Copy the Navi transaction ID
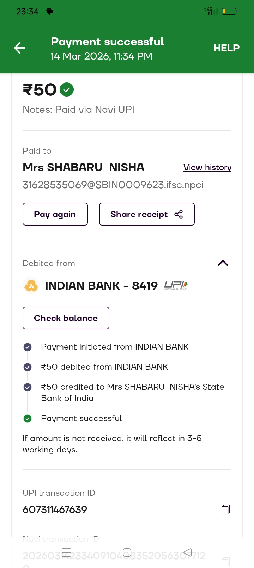 [x=226, y=561]
